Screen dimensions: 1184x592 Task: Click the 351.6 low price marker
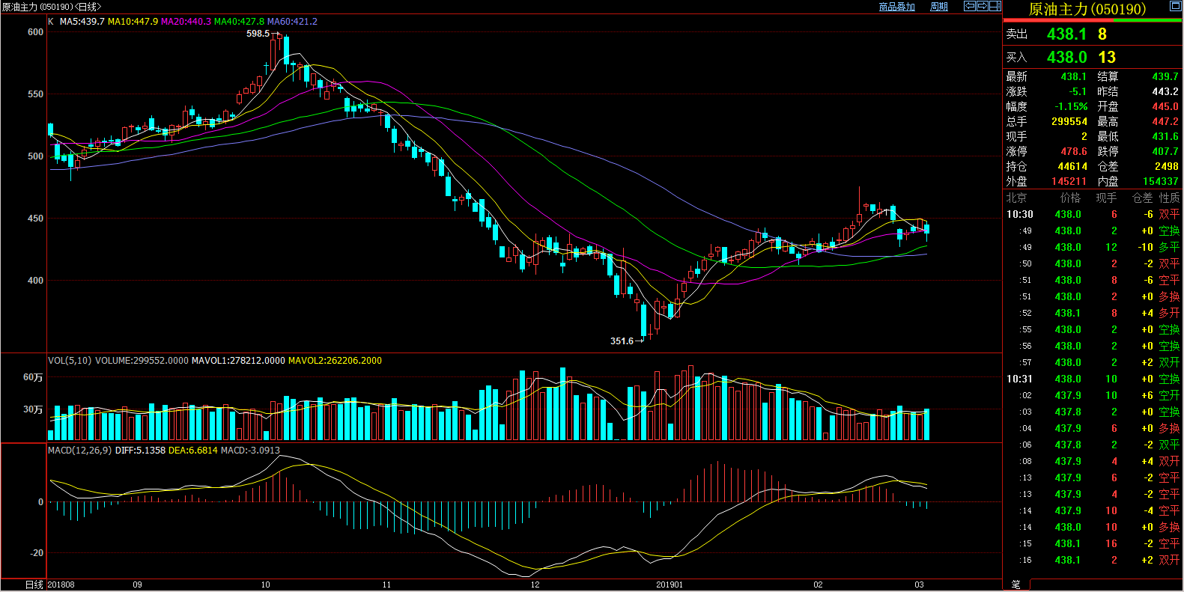tap(622, 341)
